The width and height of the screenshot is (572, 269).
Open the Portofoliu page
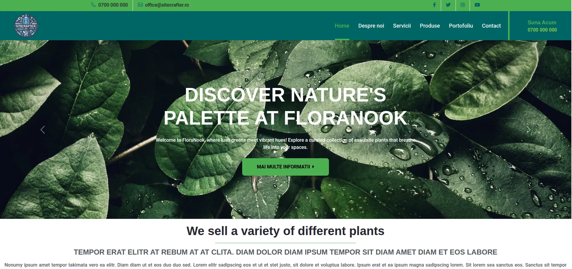pyautogui.click(x=461, y=26)
